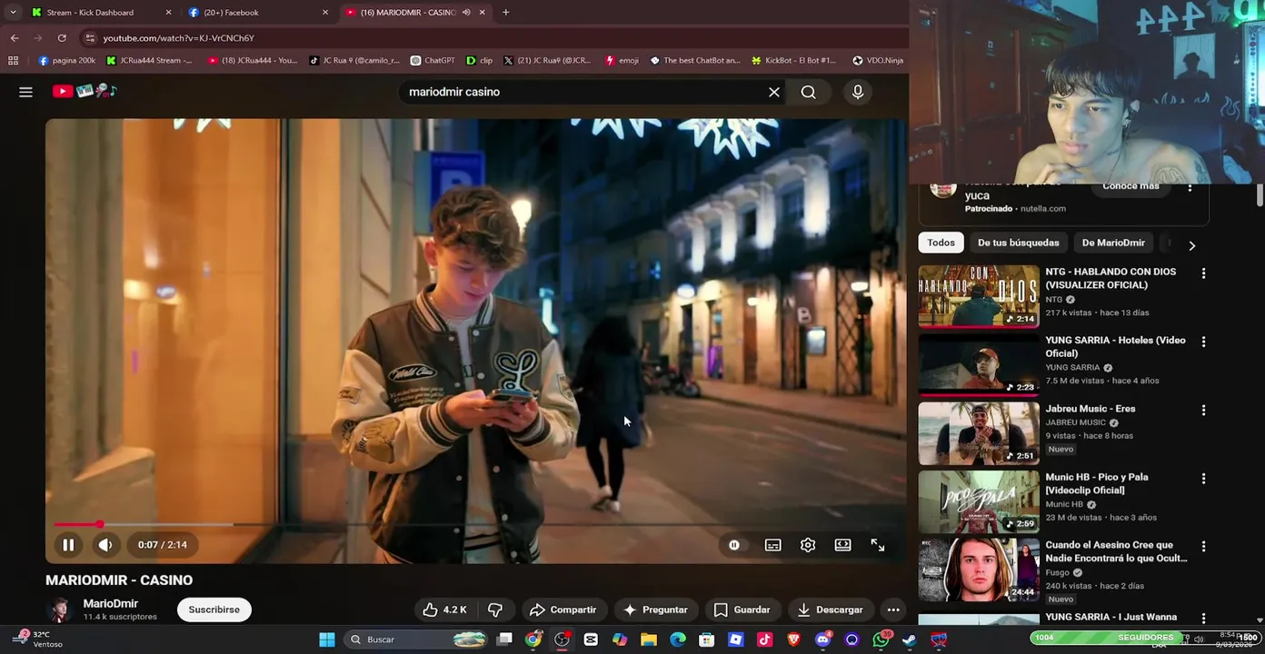Image resolution: width=1265 pixels, height=654 pixels.
Task: Clear the search text with the X
Action: coord(774,92)
